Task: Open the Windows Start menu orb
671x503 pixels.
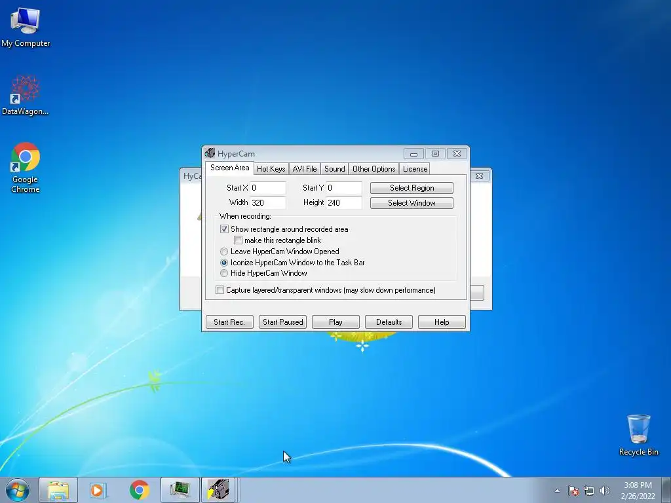Action: tap(18, 490)
